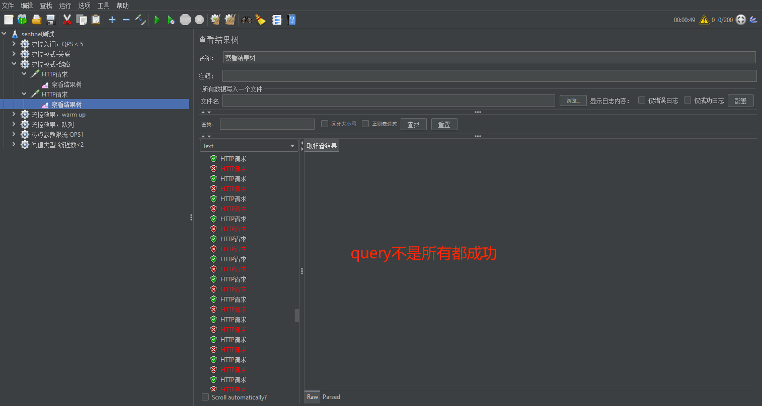Viewport: 762px width, 406px height.
Task: Select the Raw tab
Action: (x=313, y=397)
